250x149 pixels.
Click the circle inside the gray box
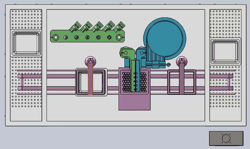[x=226, y=138]
